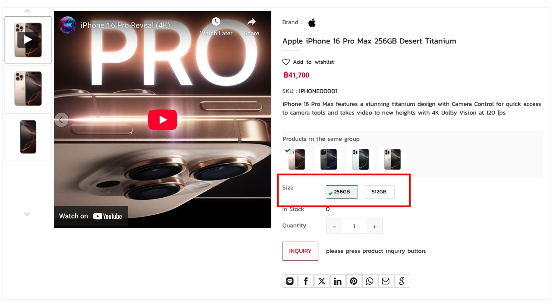Click the Add to wishlist heart
The image size is (556, 308).
point(286,62)
